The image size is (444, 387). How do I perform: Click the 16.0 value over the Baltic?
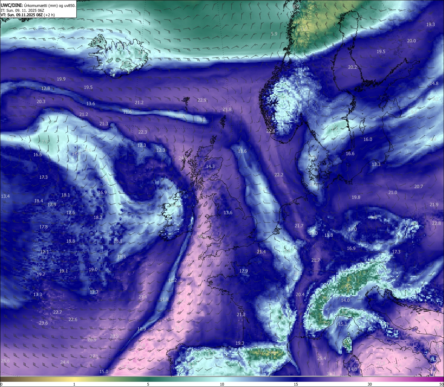368,139
